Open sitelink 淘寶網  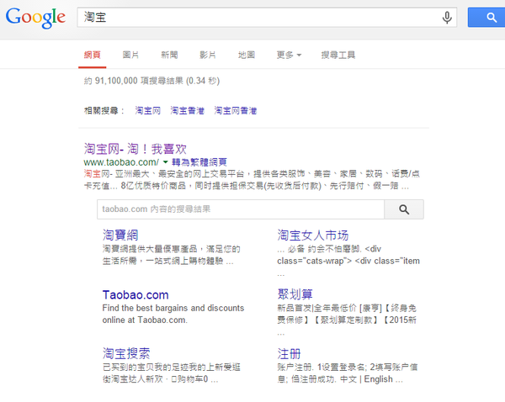120,235
